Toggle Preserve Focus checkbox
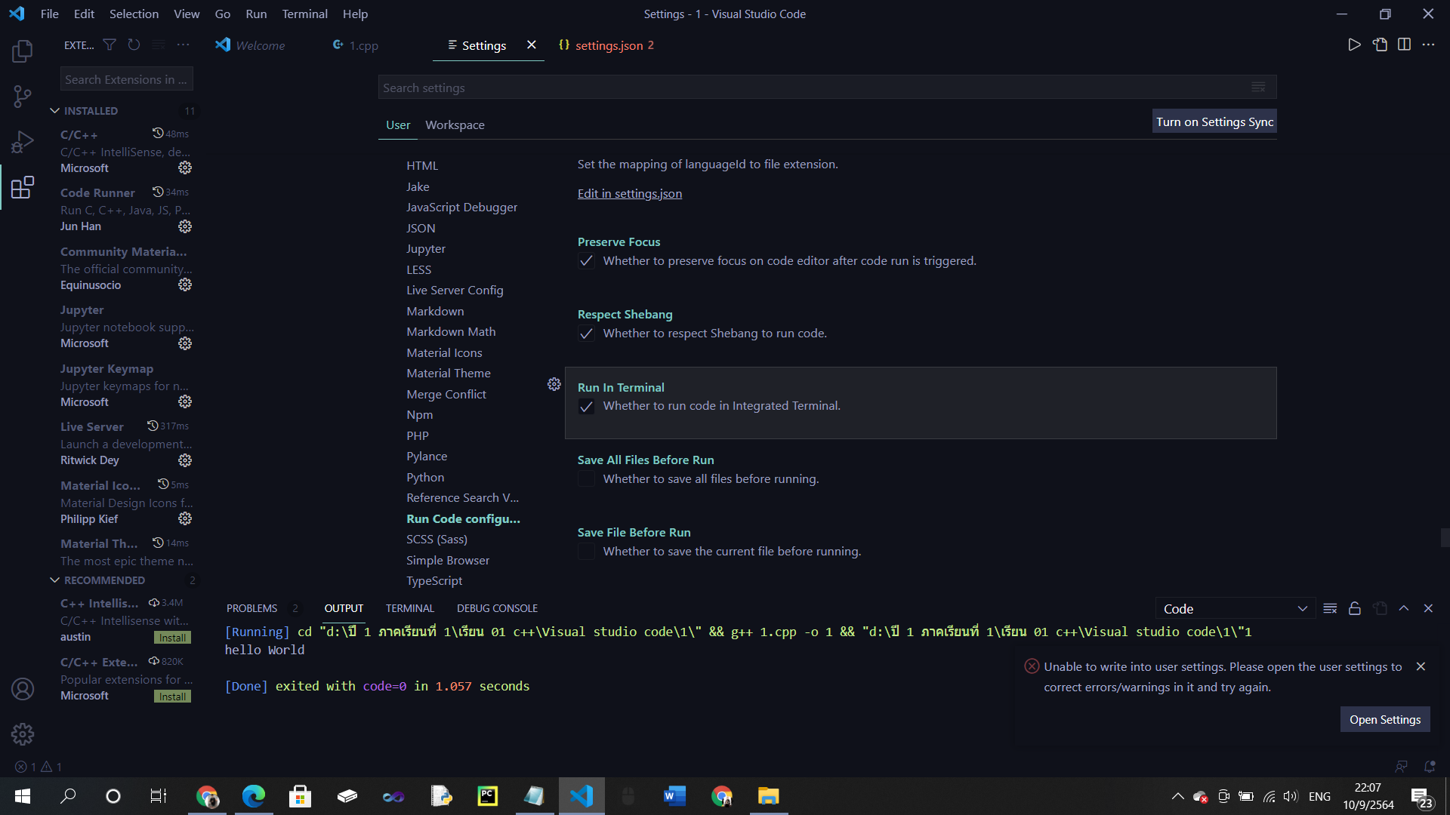1450x815 pixels. point(586,261)
